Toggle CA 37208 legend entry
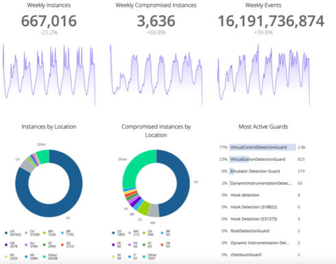 click(x=32, y=233)
